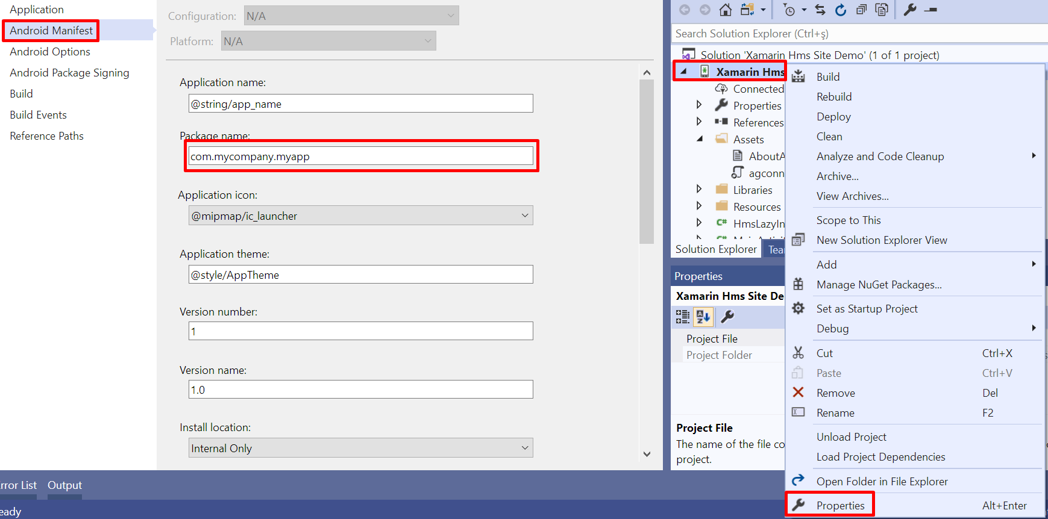Click the Show All Files icon
The height and width of the screenshot is (519, 1048).
click(882, 10)
